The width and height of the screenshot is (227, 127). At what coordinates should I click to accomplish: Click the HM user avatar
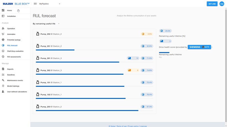pyautogui.click(x=222, y=4)
